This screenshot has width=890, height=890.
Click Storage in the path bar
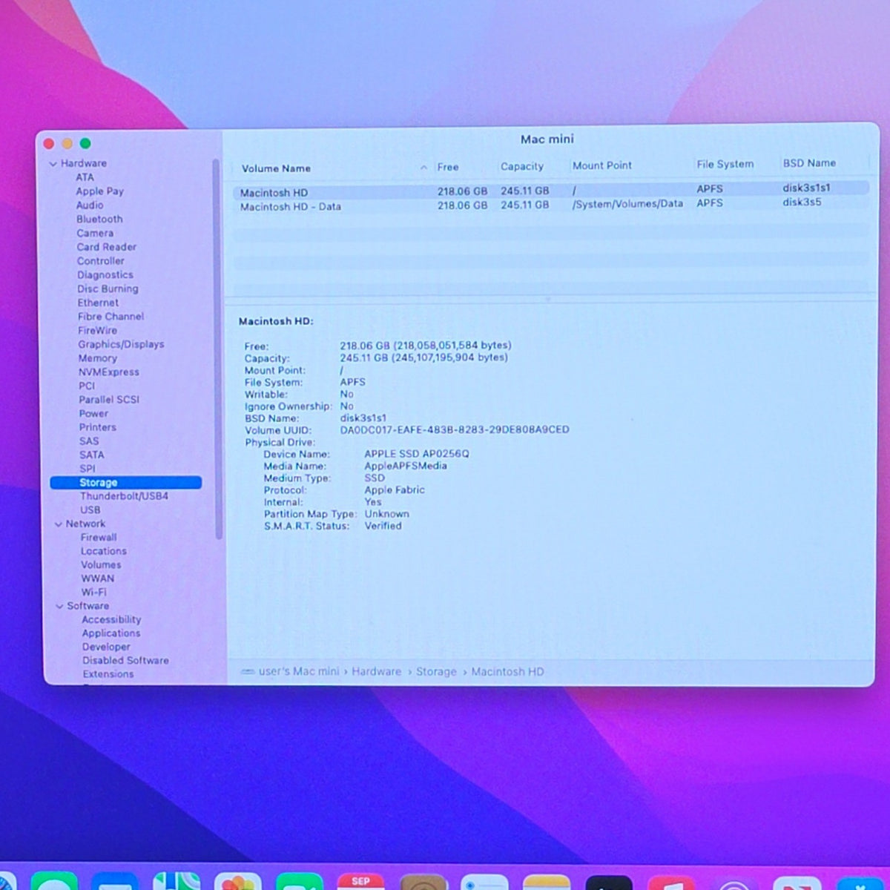pos(435,672)
